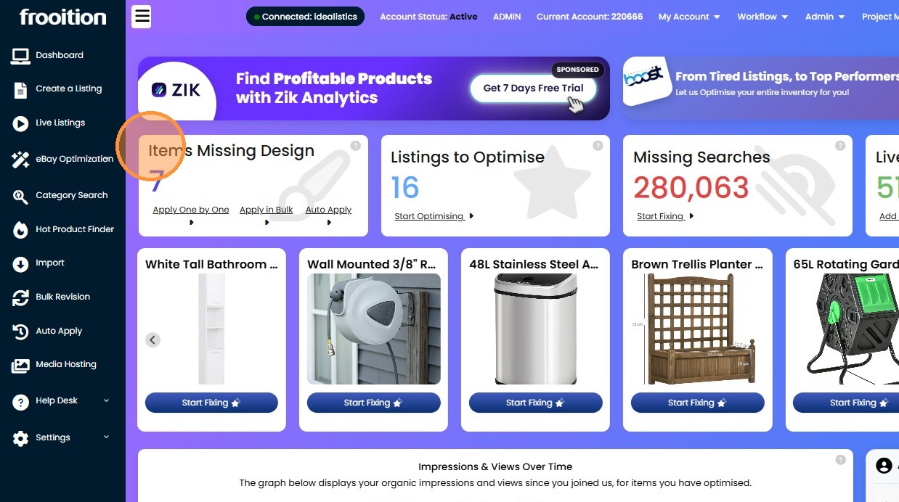The image size is (899, 502).
Task: Click Get 7 Days Free Trial button
Action: click(x=534, y=89)
